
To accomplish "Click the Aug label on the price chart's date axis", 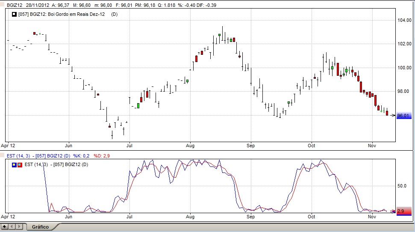I will [190, 146].
